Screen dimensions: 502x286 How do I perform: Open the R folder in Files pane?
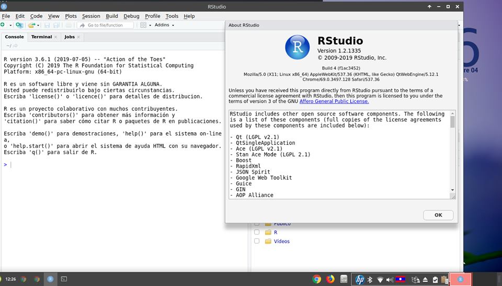pos(276,232)
